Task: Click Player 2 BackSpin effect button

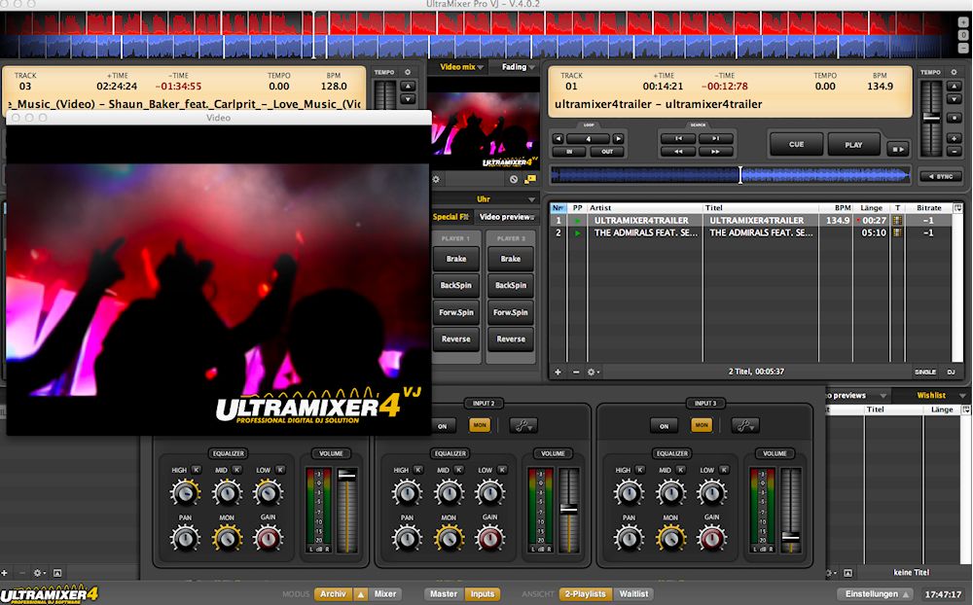Action: [511, 285]
